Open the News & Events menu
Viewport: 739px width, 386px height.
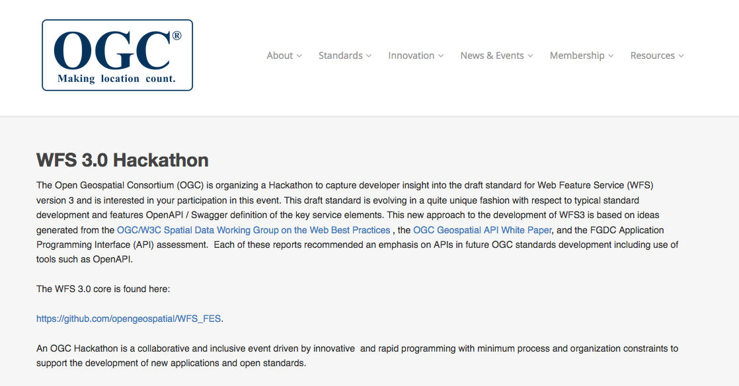(497, 56)
